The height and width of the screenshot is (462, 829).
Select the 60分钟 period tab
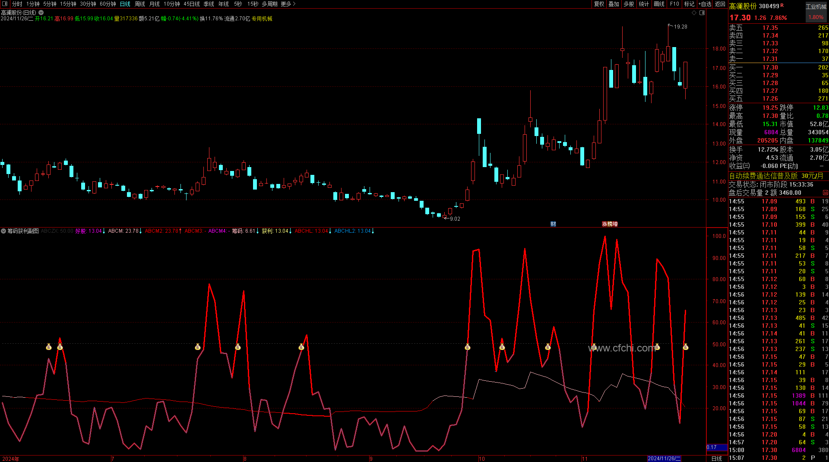point(108,4)
